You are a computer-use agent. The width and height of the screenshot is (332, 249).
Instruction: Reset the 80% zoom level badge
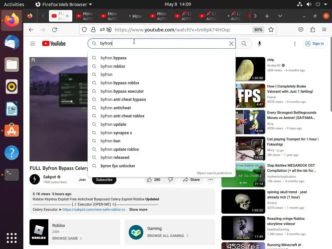point(258,30)
